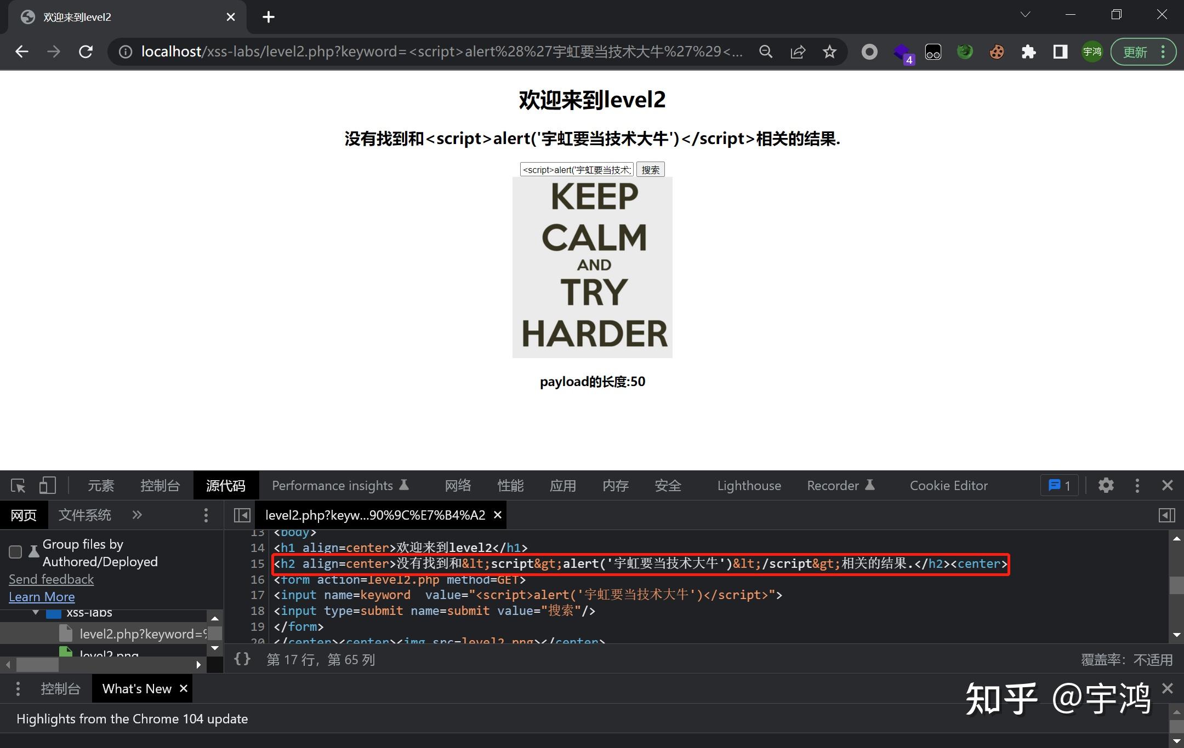
Task: Click the keyword search input field
Action: click(x=576, y=169)
